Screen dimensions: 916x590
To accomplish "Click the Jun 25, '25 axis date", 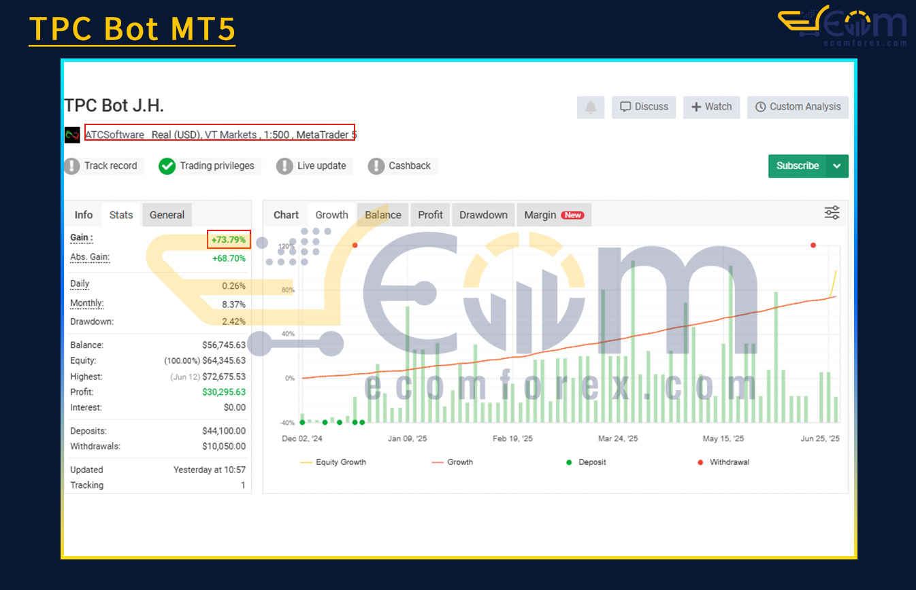I will [x=820, y=439].
